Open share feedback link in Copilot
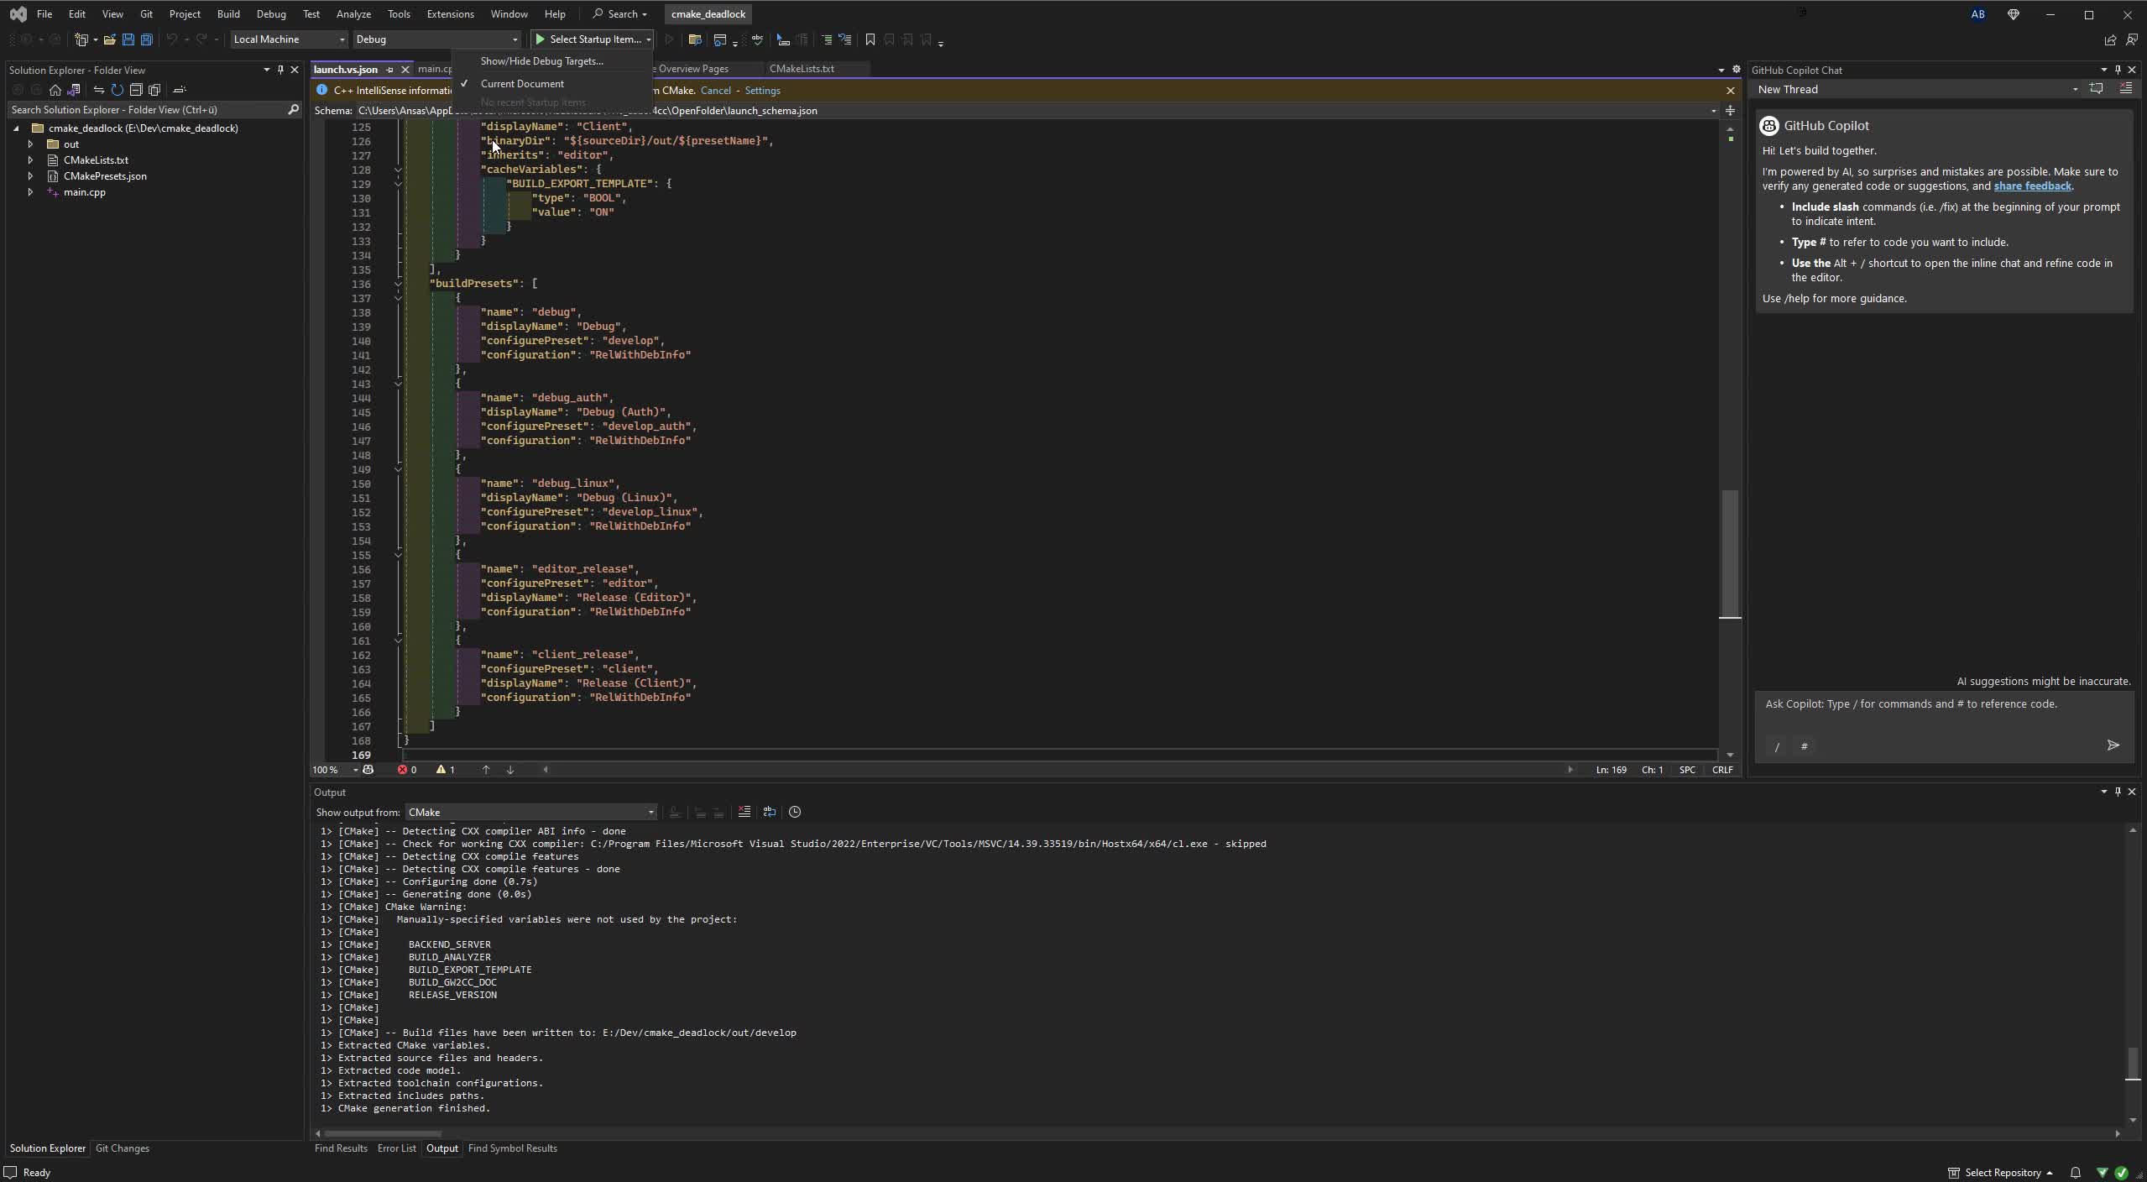This screenshot has height=1182, width=2147. coord(2031,186)
